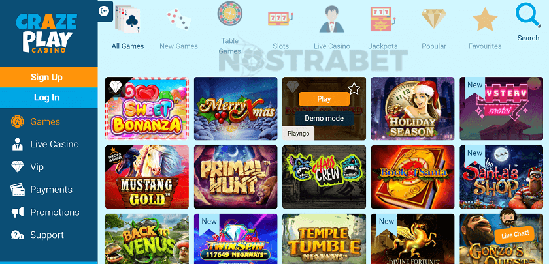Select the Slots 777 machine icon
This screenshot has width=549, height=264.
280,19
